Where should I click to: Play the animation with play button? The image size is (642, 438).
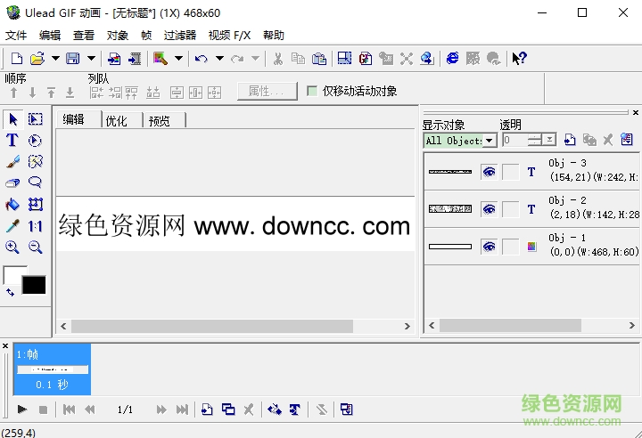(22, 410)
